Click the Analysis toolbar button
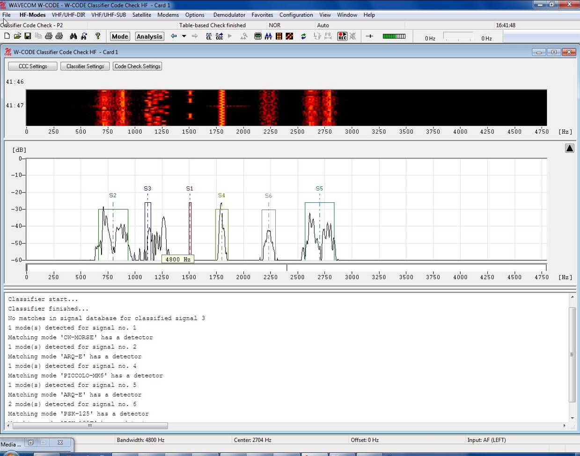This screenshot has width=580, height=456. point(149,36)
